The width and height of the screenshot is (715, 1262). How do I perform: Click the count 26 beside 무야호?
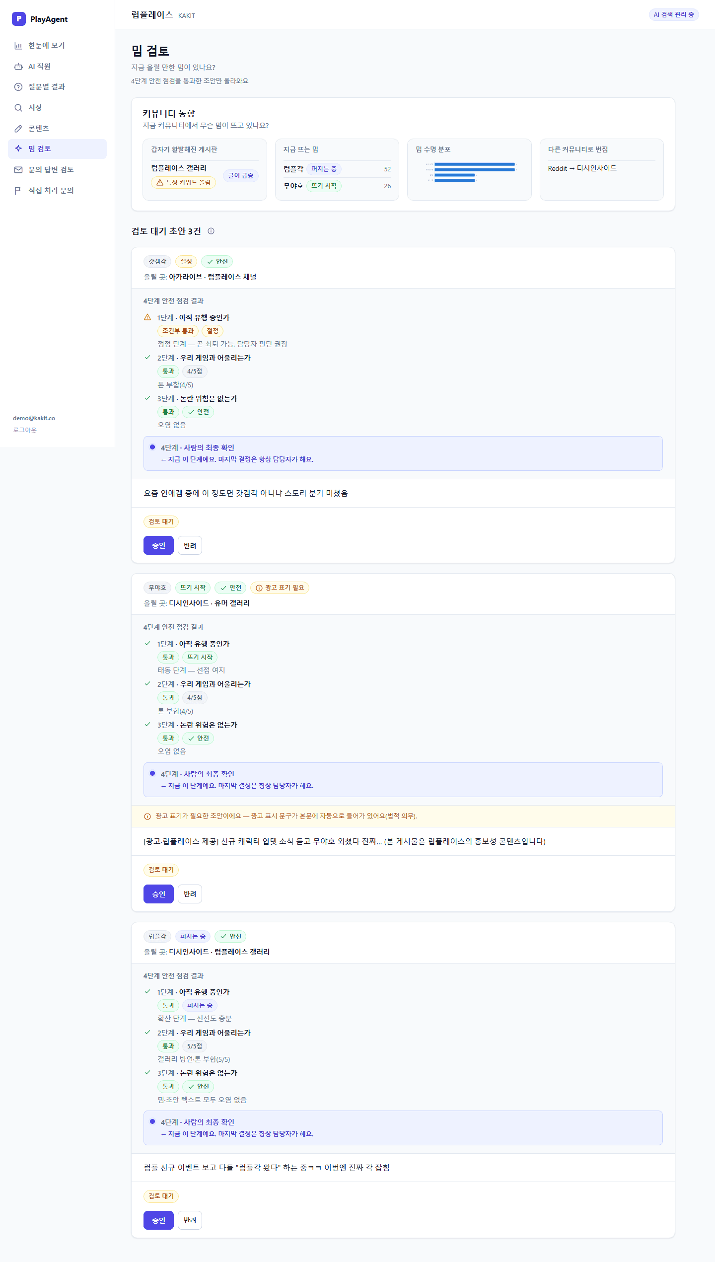(387, 186)
